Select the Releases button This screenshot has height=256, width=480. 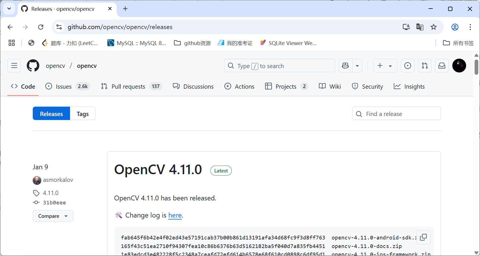click(x=52, y=113)
